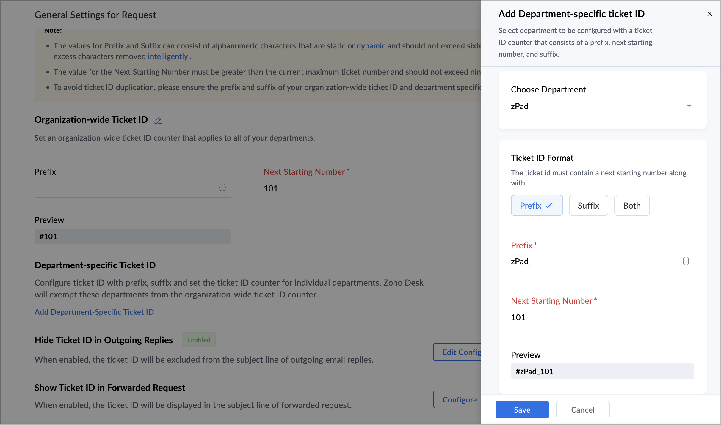Select the Both ticket ID format

[x=631, y=206]
